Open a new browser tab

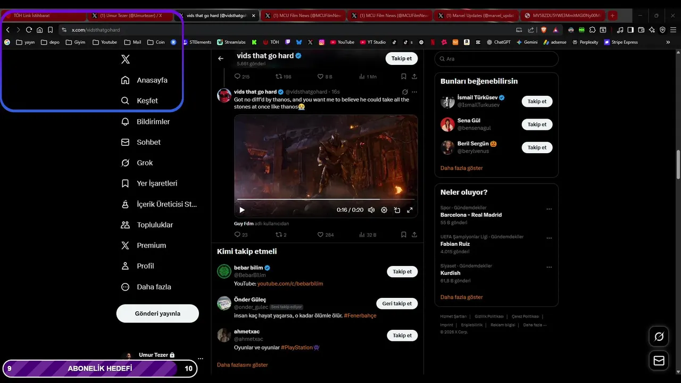tap(612, 15)
